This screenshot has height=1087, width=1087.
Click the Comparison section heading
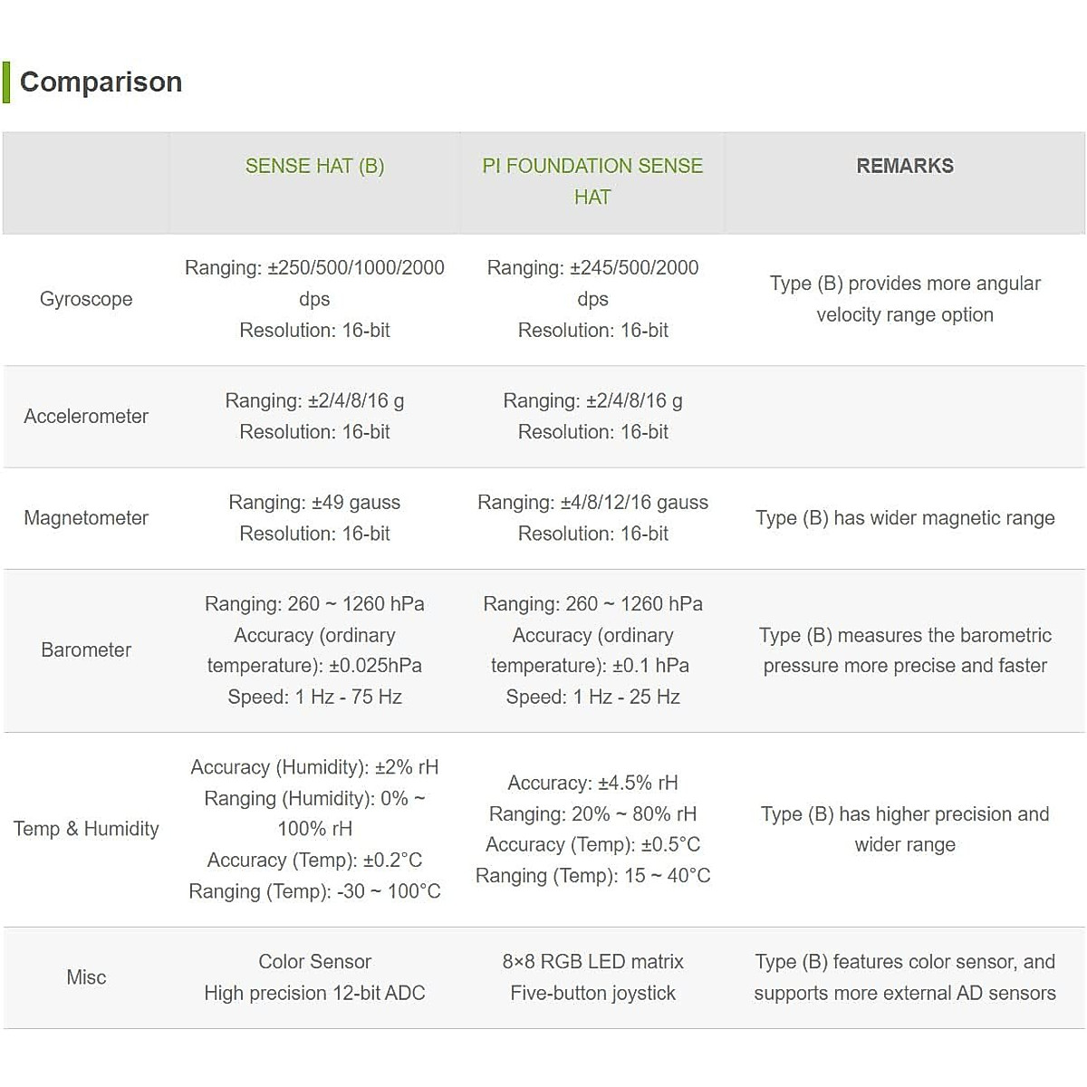[101, 82]
